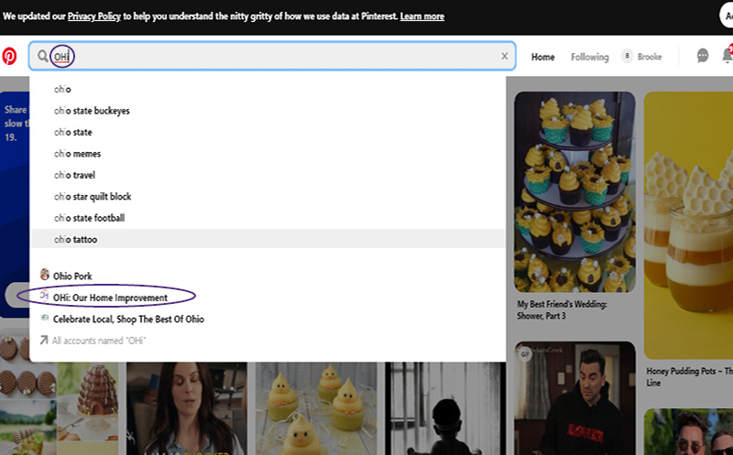Screen dimensions: 733x455
Task: Open the beehive cake pin
Action: click(88, 402)
